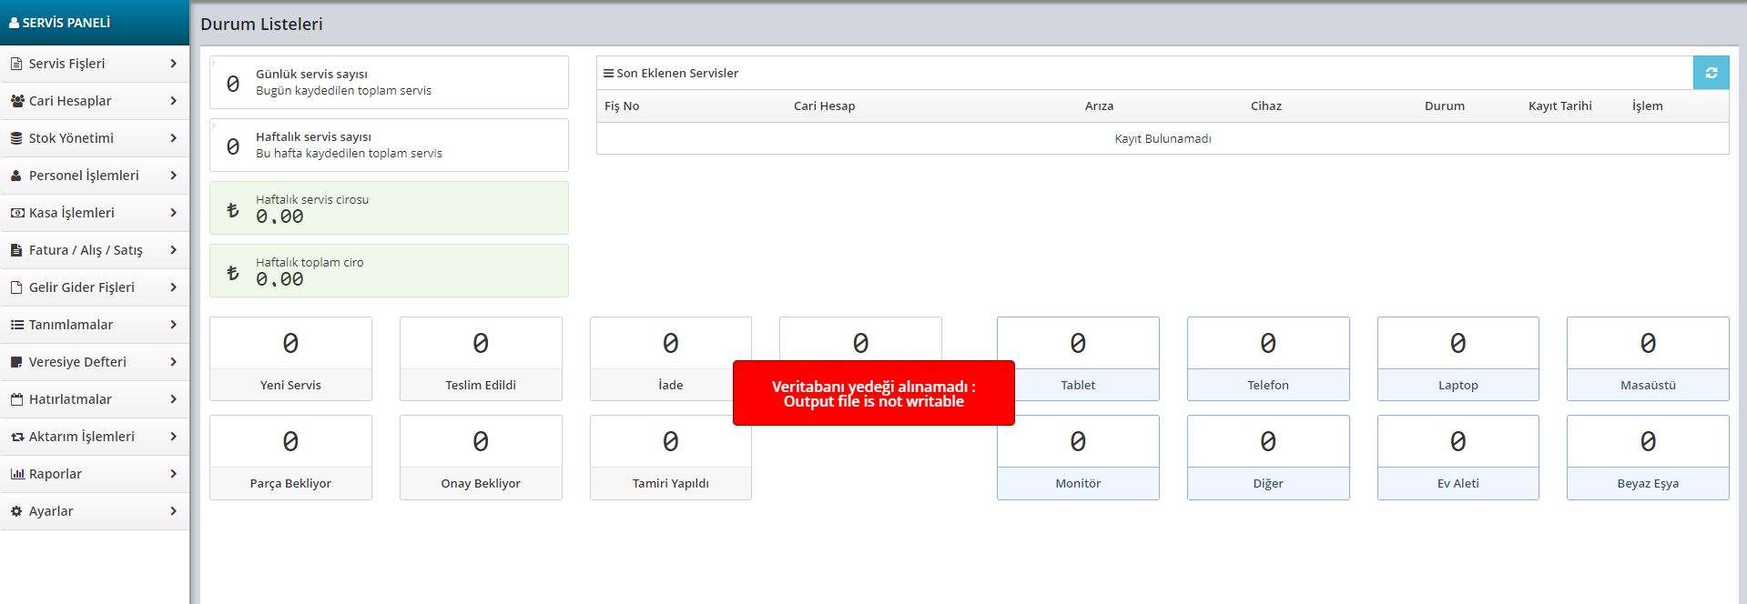Click the Hatırlatmalar calendar icon
Screen dimensions: 1747x604
[x=16, y=399]
